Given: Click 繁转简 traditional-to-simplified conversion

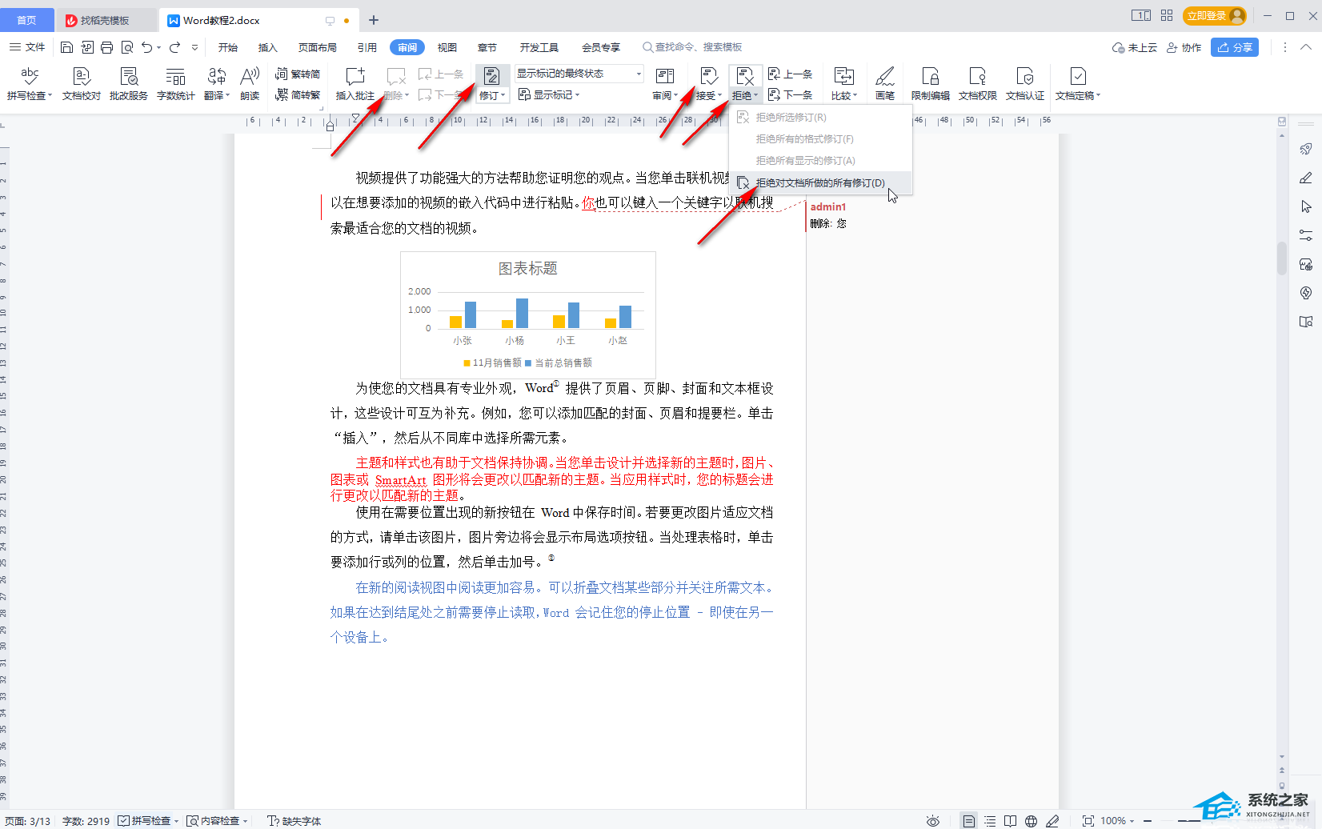Looking at the screenshot, I should (298, 74).
